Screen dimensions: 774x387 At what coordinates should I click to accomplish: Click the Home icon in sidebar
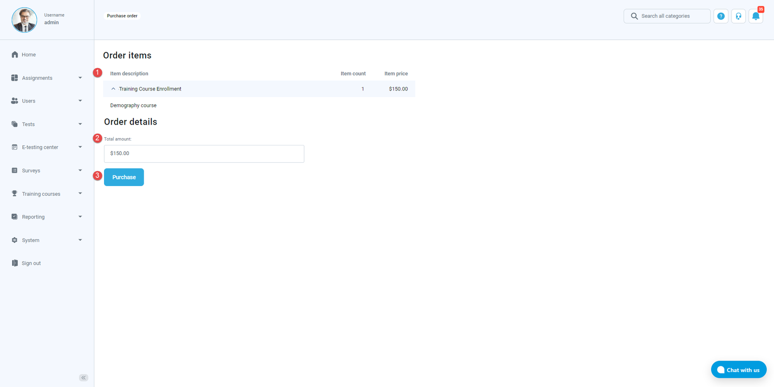(15, 55)
